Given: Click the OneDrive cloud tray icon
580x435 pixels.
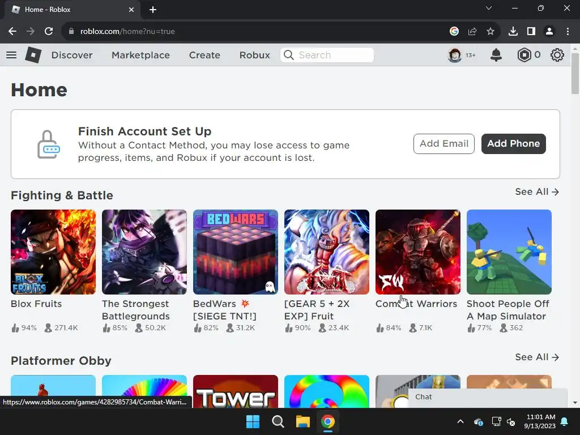Looking at the screenshot, I should [478, 421].
